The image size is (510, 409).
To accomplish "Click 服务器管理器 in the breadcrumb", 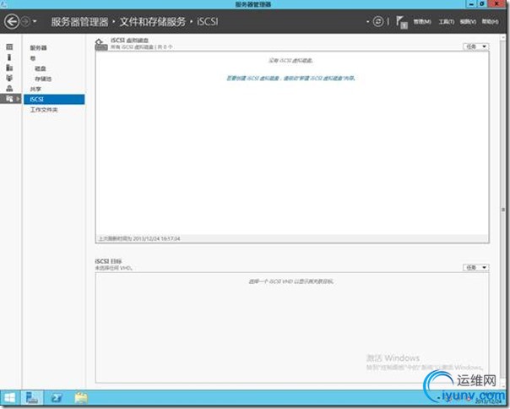I will pyautogui.click(x=79, y=22).
